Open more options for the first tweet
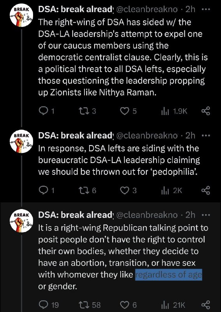 click(206, 9)
